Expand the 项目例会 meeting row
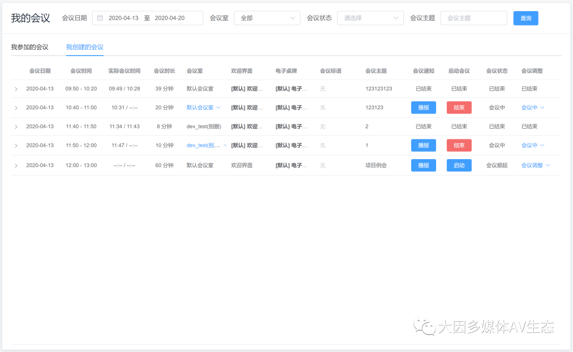Screen dimensions: 573x352 (16, 165)
